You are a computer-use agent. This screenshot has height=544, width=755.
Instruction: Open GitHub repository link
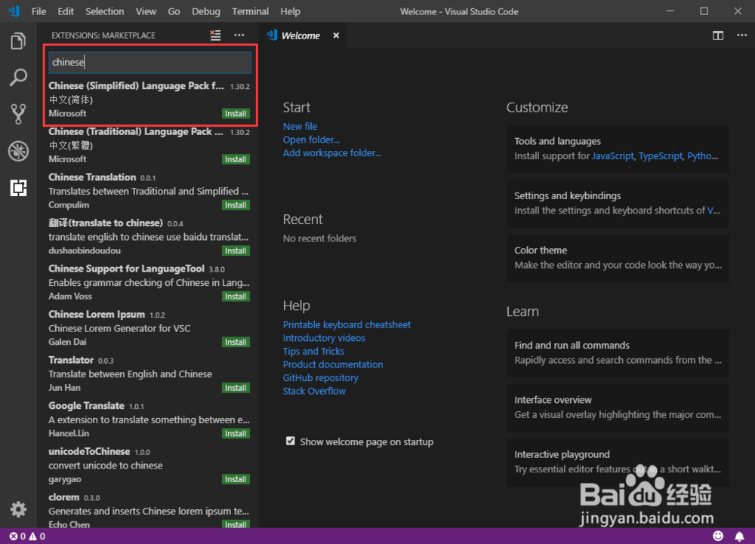[321, 378]
